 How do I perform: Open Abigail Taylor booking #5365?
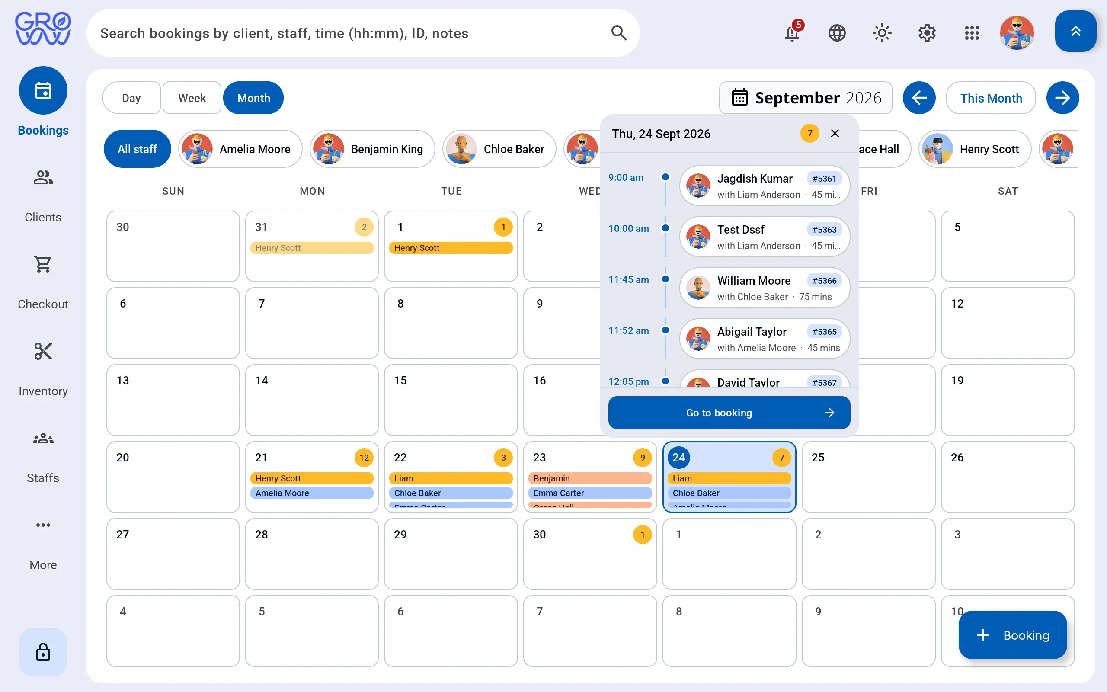[x=765, y=339]
